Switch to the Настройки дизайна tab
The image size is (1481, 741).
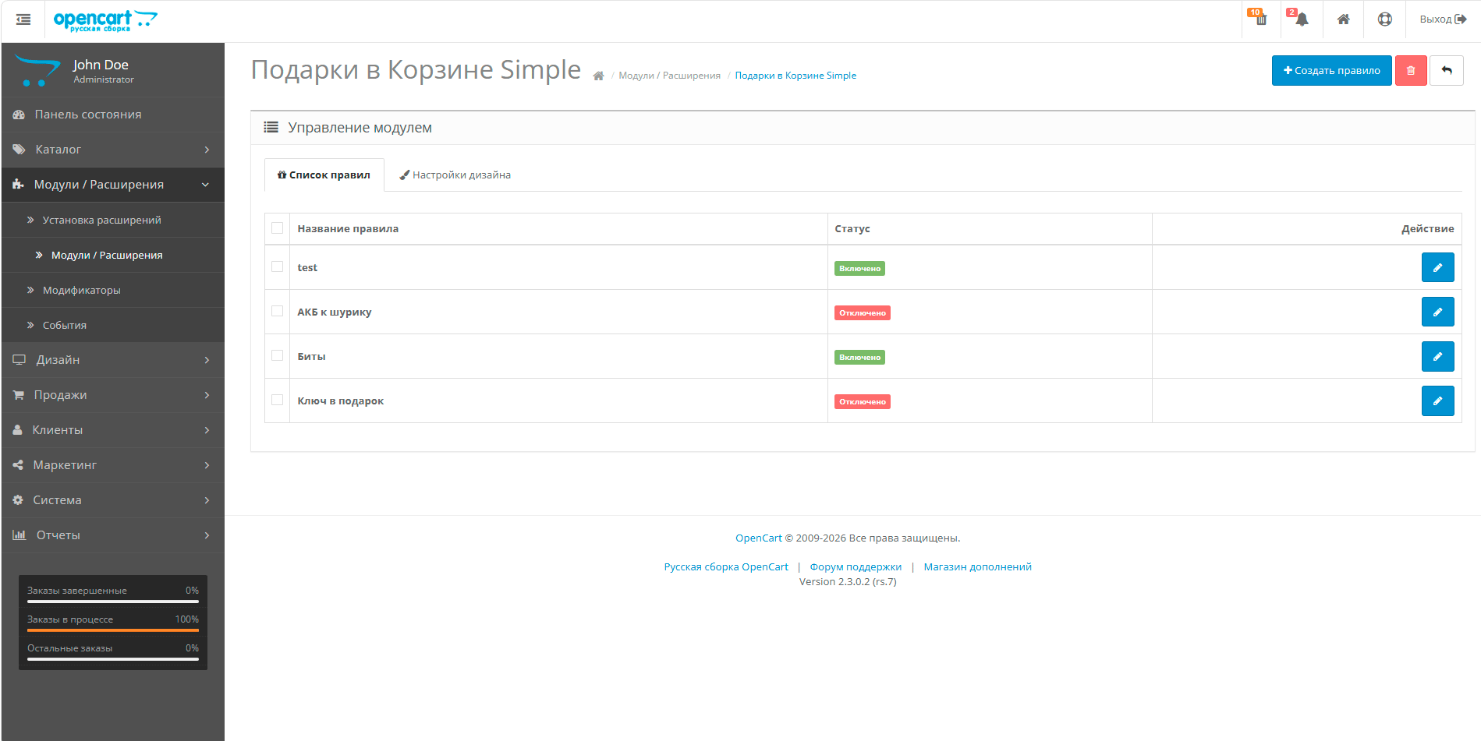click(455, 175)
